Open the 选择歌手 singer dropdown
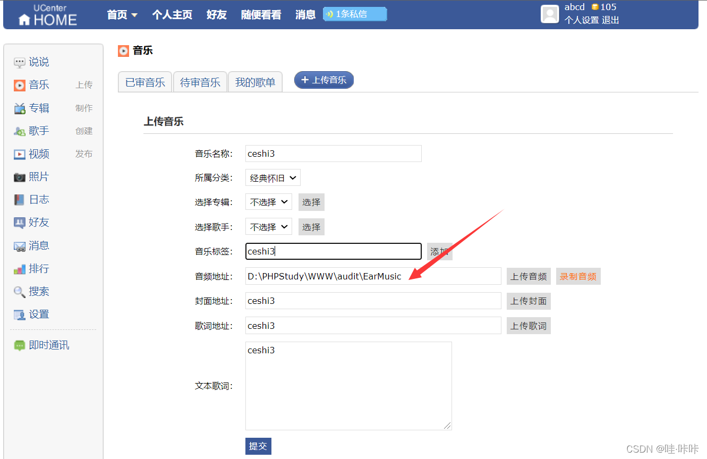This screenshot has height=459, width=707. tap(268, 226)
